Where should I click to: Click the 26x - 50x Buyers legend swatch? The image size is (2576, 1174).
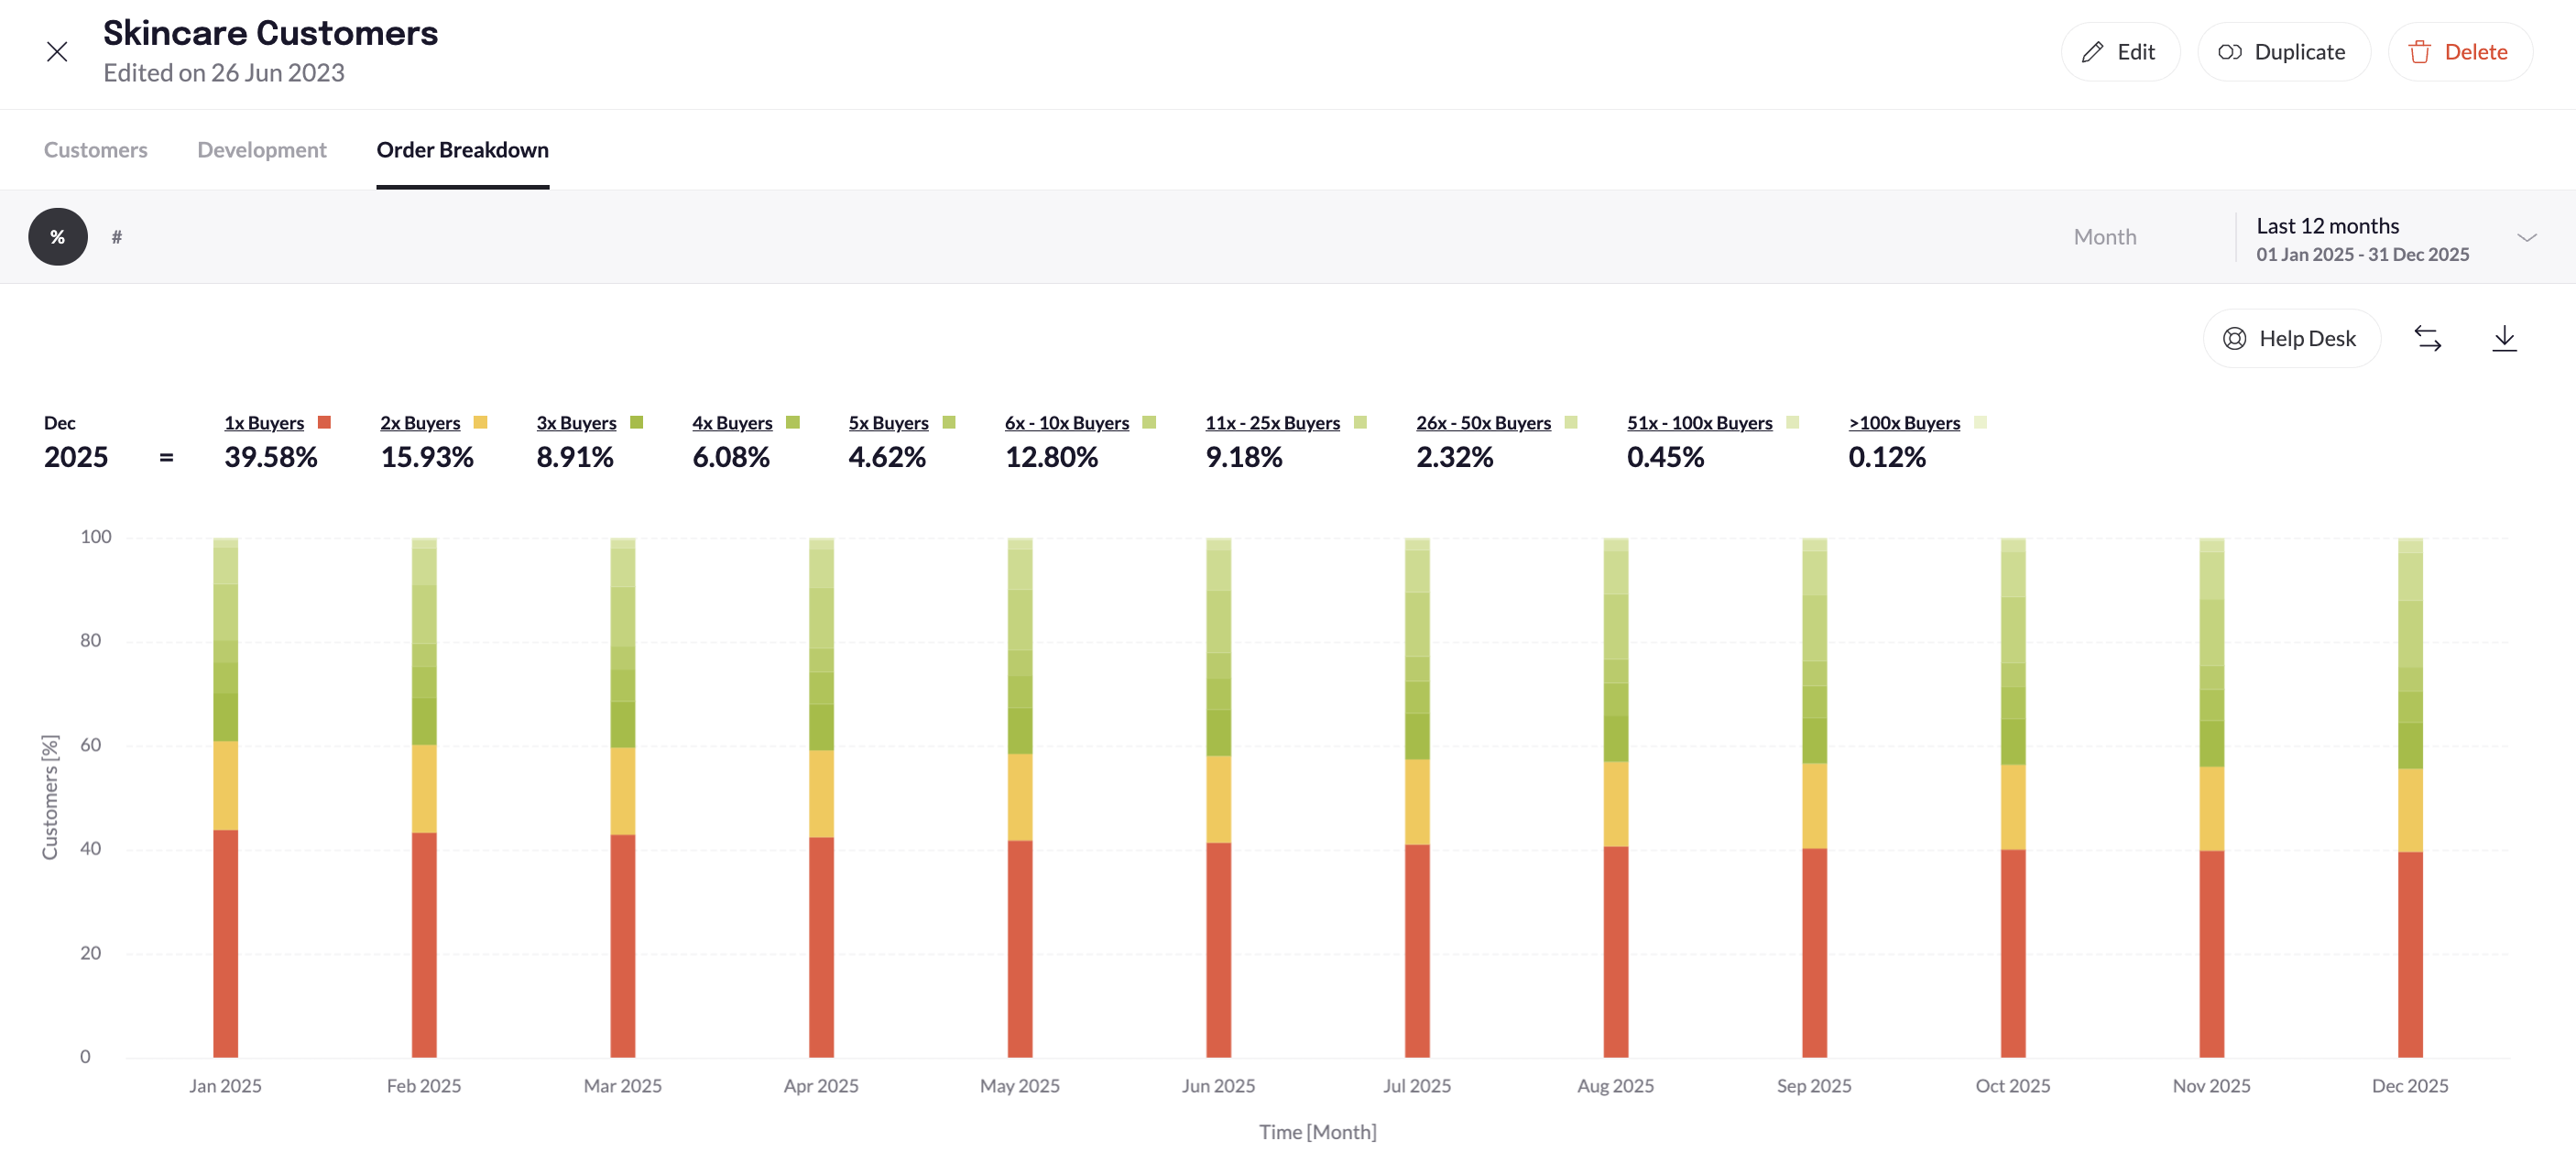(1571, 422)
